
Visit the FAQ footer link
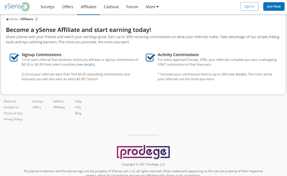coord(78,107)
